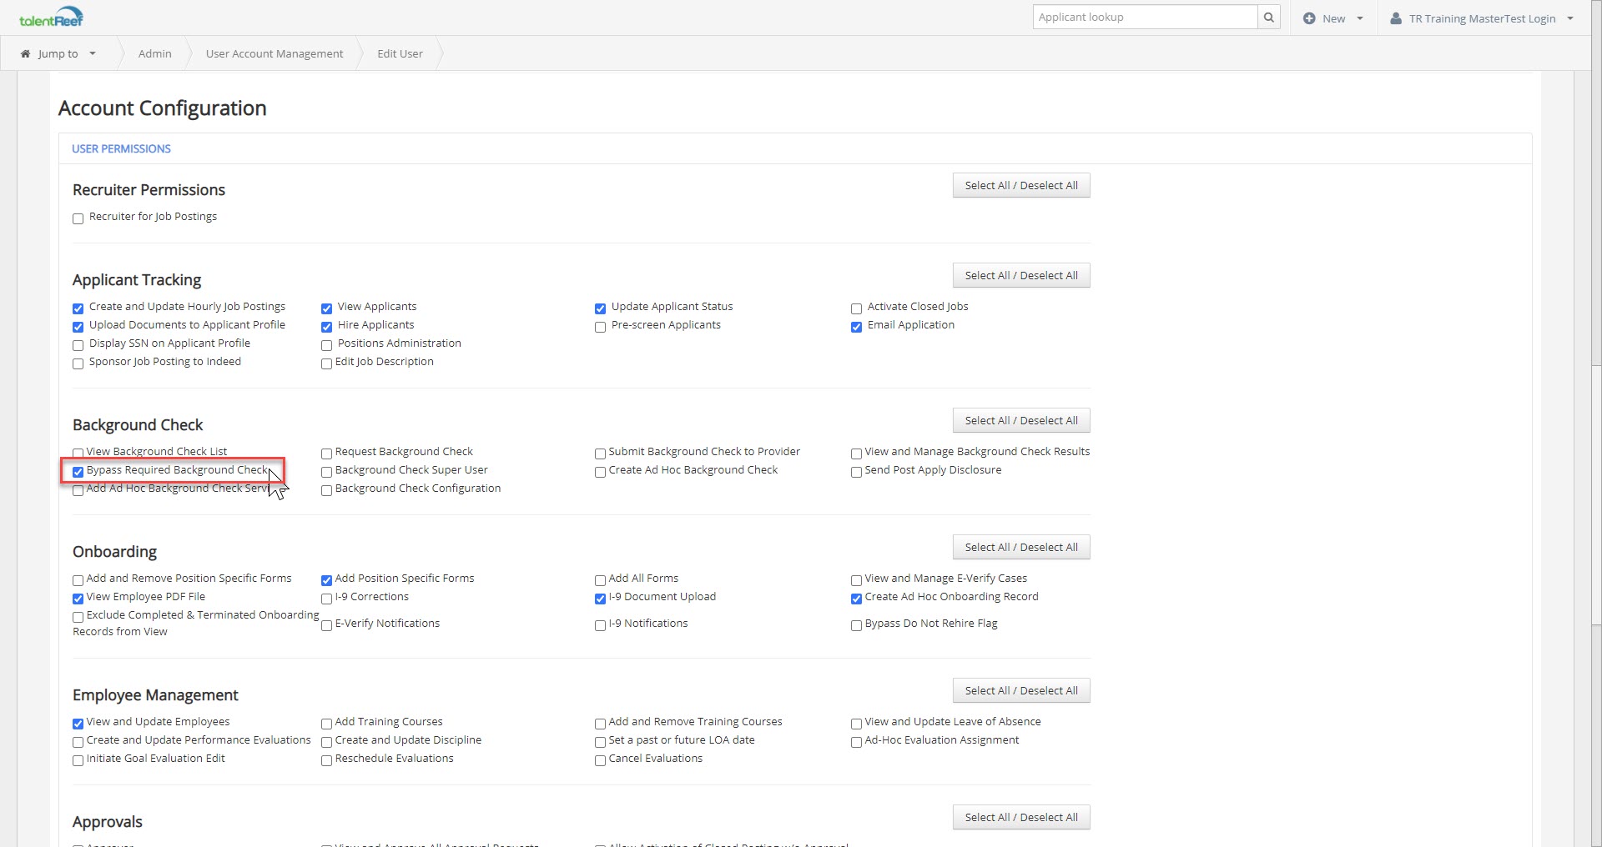Open User Account Management breadcrumb

274,54
